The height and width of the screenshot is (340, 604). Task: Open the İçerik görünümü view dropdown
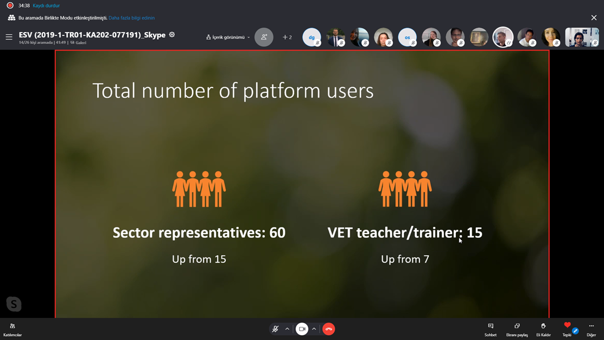228,37
